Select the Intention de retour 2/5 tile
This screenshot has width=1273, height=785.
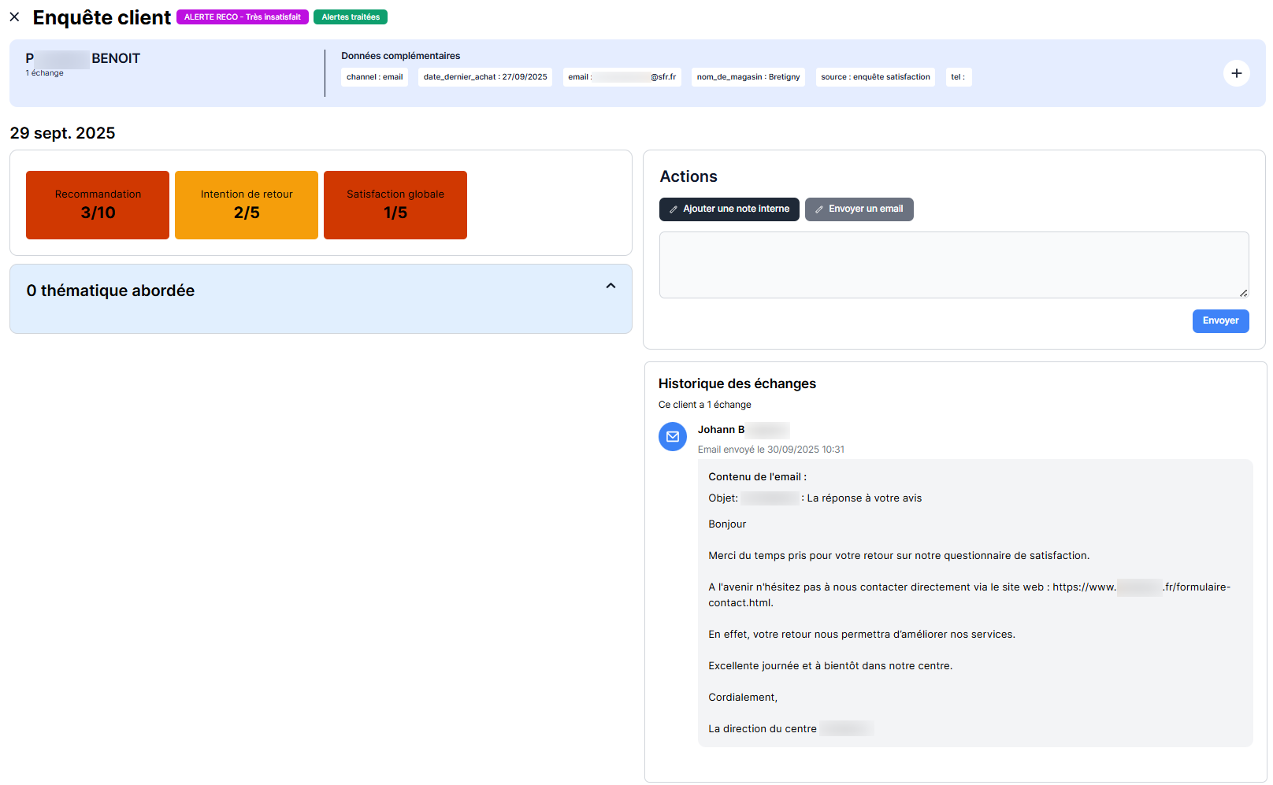(247, 205)
